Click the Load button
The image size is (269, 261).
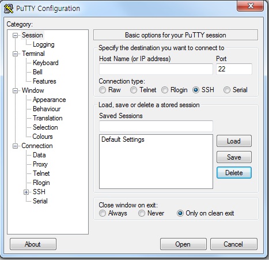pyautogui.click(x=234, y=141)
